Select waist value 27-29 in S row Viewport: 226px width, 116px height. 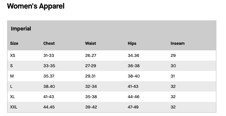[x=91, y=66]
